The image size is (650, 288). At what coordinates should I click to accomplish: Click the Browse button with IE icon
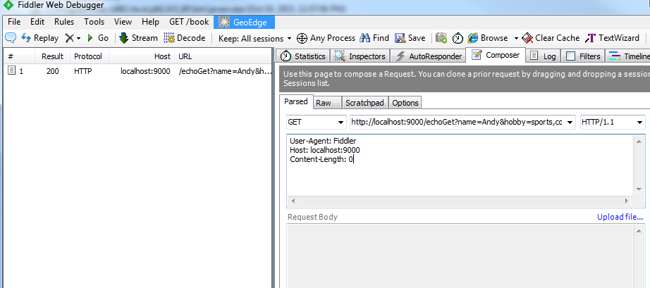click(x=488, y=38)
